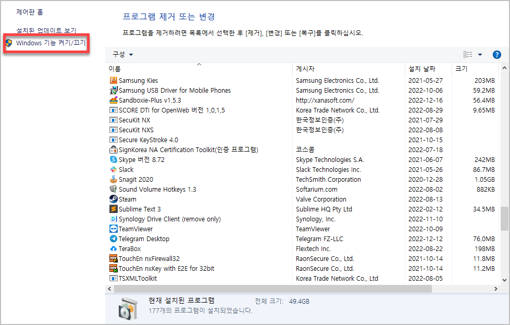This screenshot has height=325, width=510.
Task: Select the Slack entry name
Action: 126,169
